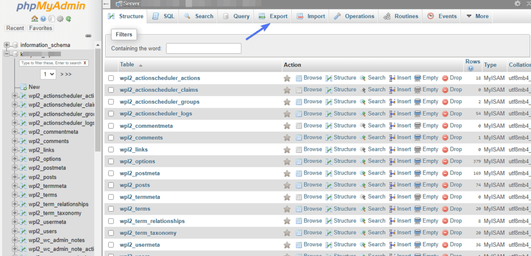This screenshot has width=531, height=256.
Task: Open navigation panel settings gear
Action: click(x=60, y=19)
